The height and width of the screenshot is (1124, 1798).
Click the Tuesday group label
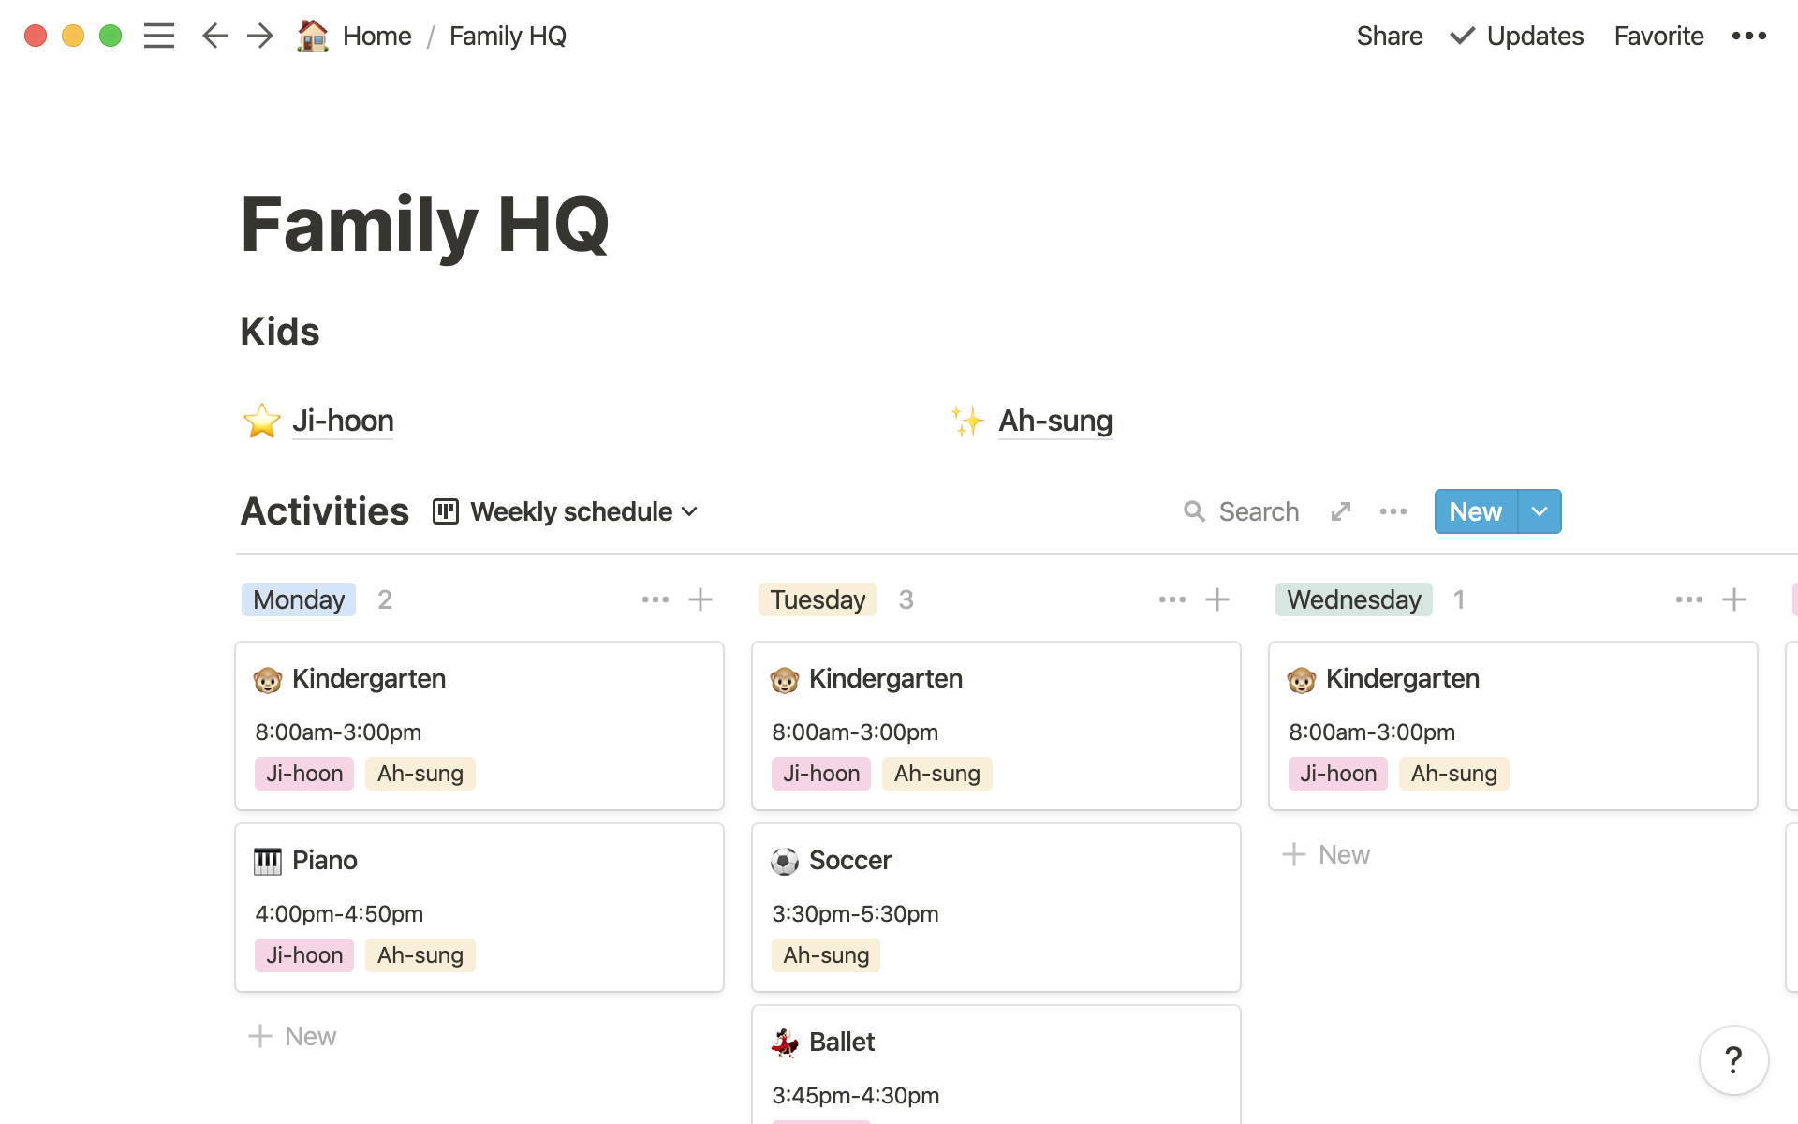pos(818,599)
